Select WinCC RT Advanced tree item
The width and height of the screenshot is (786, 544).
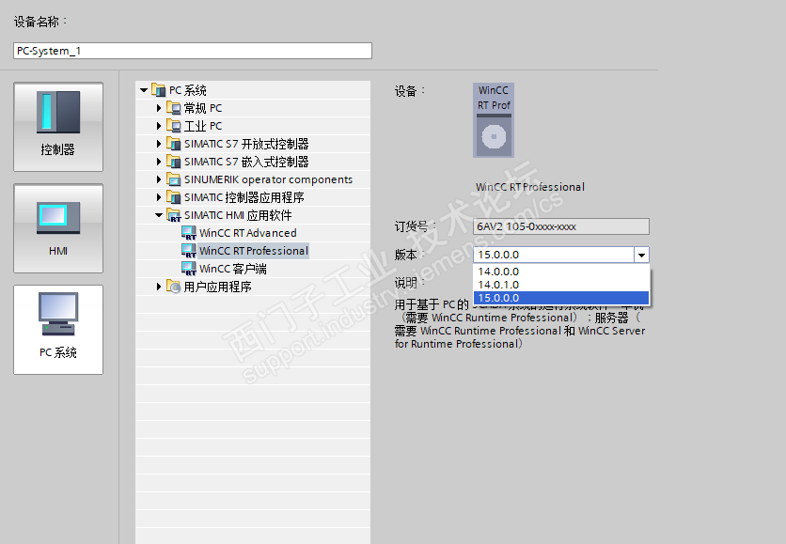point(247,233)
